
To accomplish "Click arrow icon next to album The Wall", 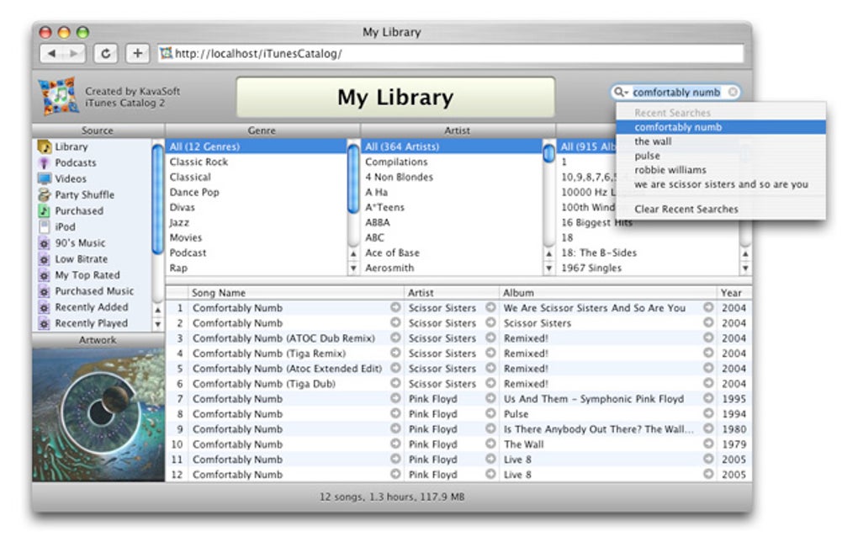I will [708, 444].
